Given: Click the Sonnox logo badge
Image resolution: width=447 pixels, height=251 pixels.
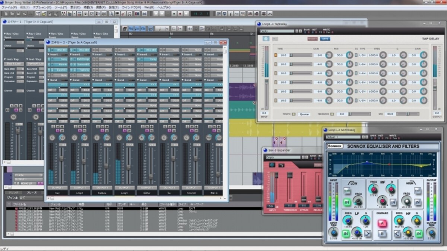Looking at the screenshot, I should 335,146.
